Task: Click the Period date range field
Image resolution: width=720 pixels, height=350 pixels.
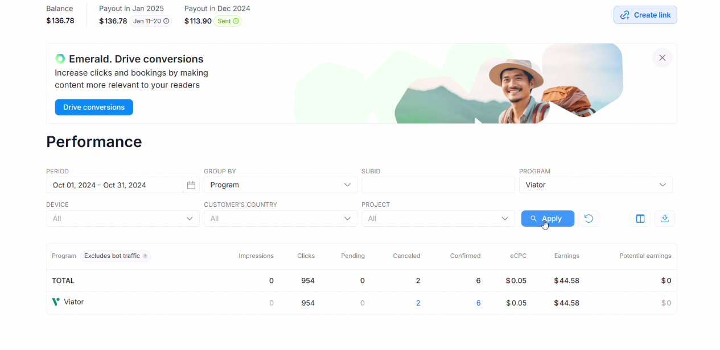Action: (x=114, y=185)
